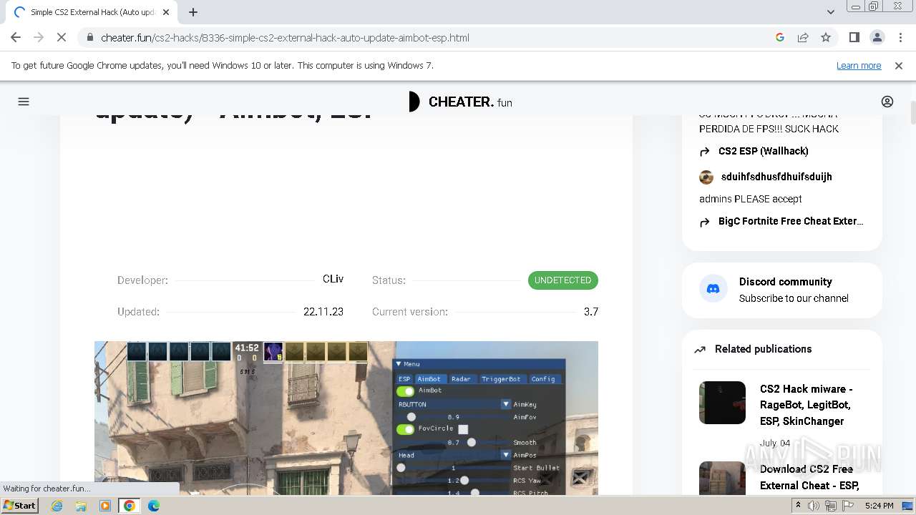Open the Head AimPos dropdown

coord(454,455)
